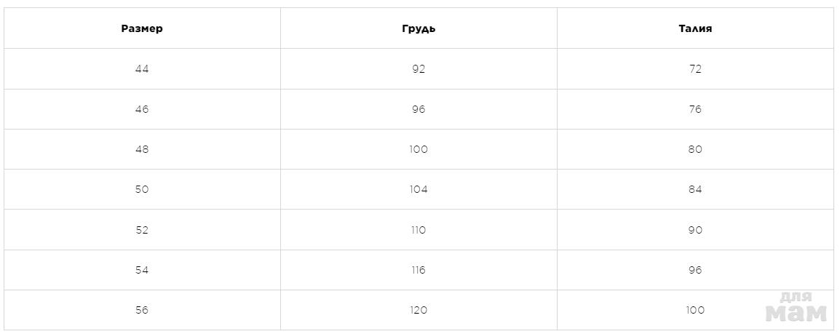840x334 pixels.
Task: Click the Грудь column header
Action: point(419,29)
